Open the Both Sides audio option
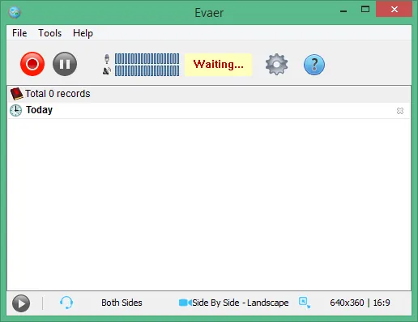The image size is (418, 322). 122,303
